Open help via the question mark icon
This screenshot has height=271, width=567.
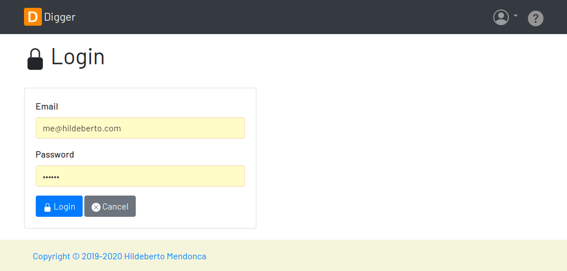click(536, 18)
